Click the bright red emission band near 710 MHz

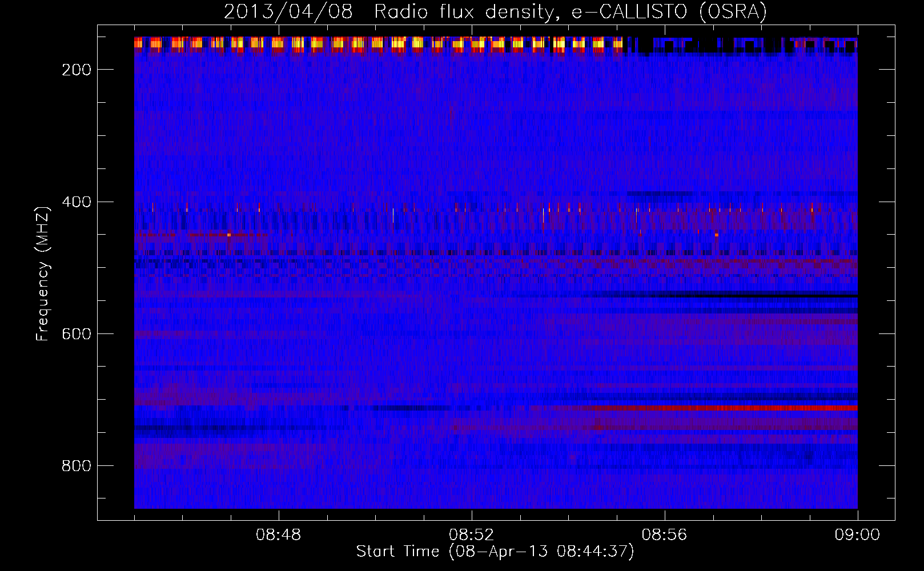coord(725,408)
